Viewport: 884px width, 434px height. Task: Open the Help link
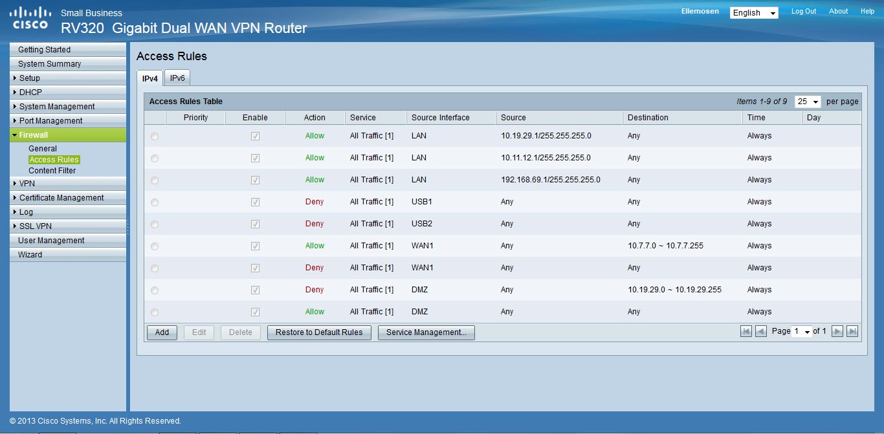pos(867,11)
